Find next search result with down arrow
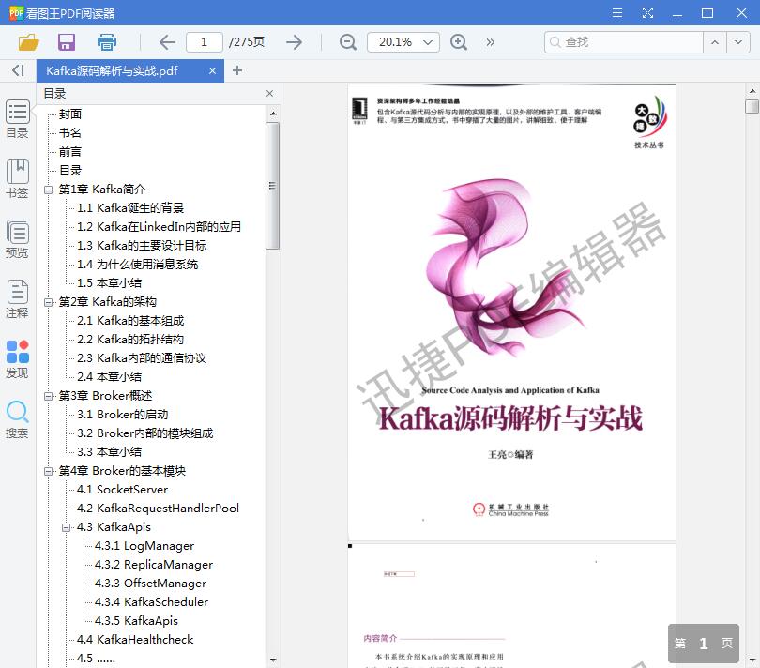The image size is (760, 668). (x=737, y=42)
